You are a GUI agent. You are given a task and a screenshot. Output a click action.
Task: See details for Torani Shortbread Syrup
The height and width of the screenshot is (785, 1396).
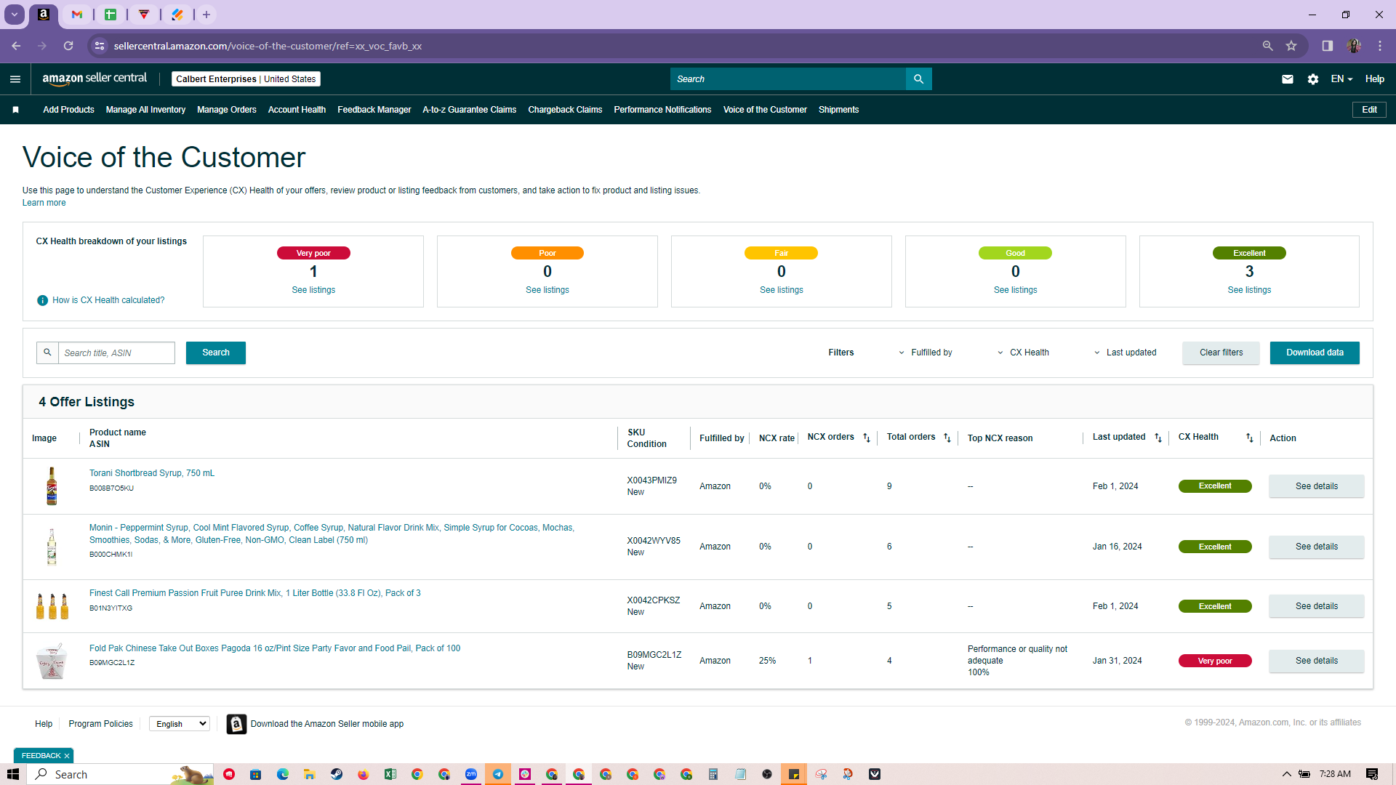(x=1316, y=486)
